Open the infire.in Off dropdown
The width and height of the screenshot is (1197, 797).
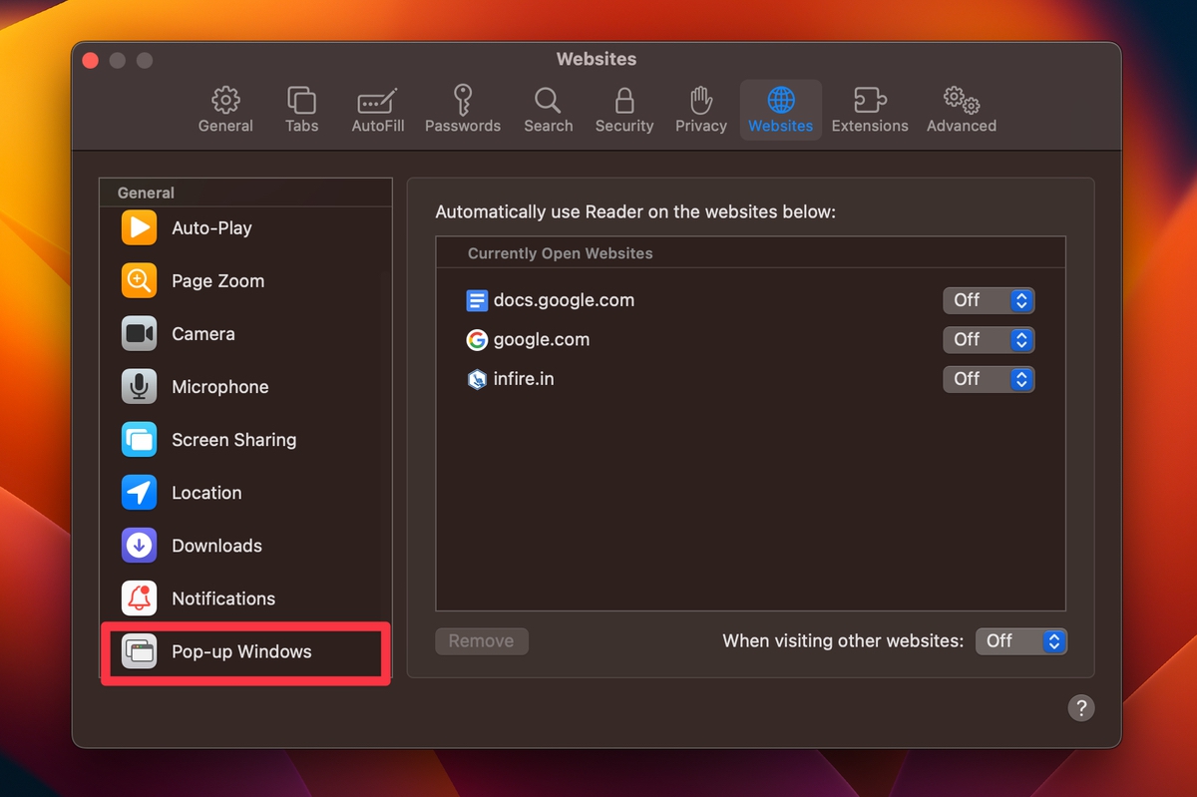point(989,379)
